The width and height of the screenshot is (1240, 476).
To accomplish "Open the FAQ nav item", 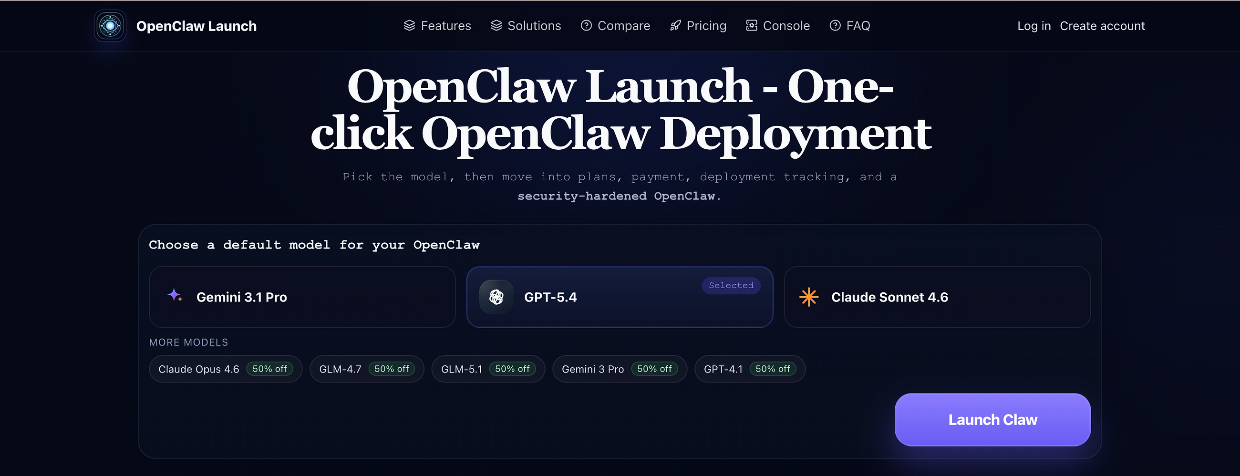I will coord(850,25).
